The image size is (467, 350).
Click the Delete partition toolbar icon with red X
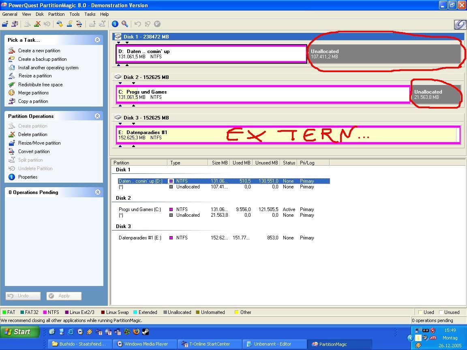point(37,24)
